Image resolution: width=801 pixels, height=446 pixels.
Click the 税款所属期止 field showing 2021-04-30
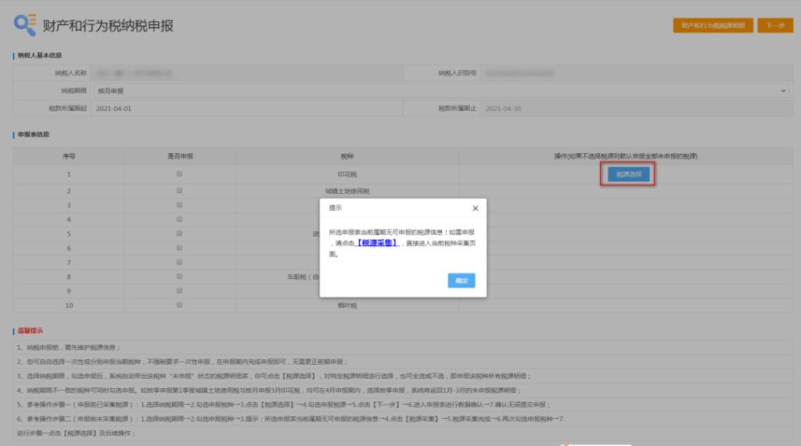(634, 109)
